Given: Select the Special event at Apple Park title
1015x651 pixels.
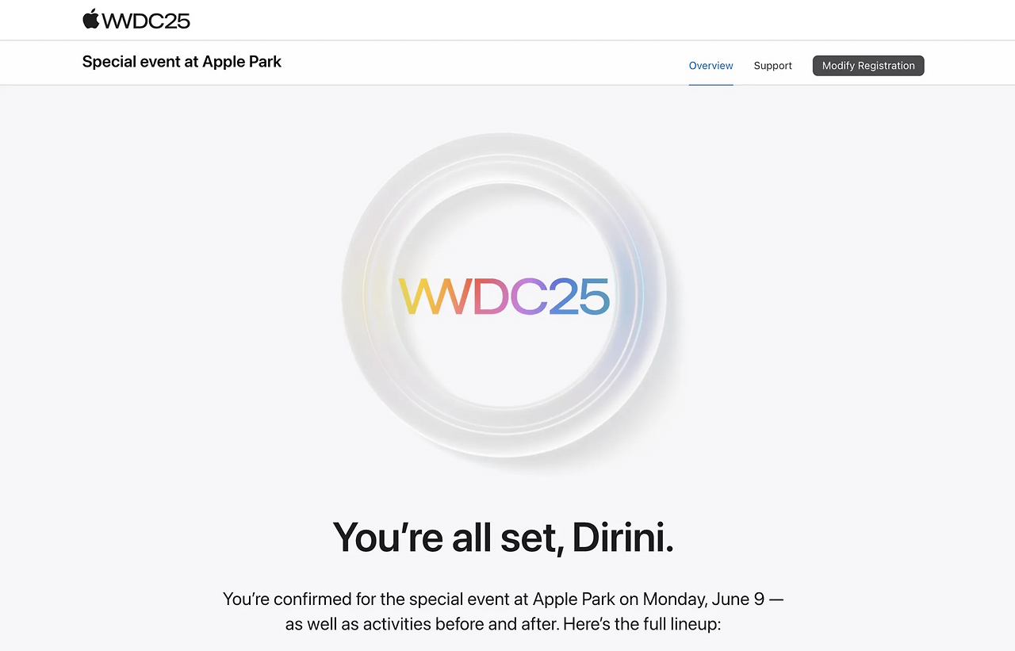Looking at the screenshot, I should (182, 62).
